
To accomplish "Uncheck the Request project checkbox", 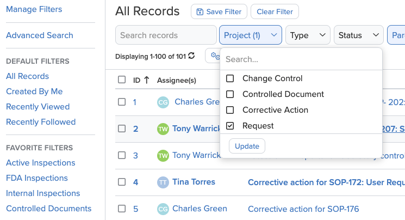I will 230,126.
